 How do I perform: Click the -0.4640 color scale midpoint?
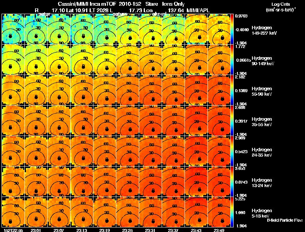(x=242, y=30)
